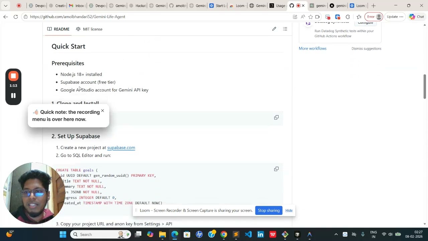Screen dimensions: 428x241
Task: Click the camera icon in the address bar
Action: [x=318, y=17]
